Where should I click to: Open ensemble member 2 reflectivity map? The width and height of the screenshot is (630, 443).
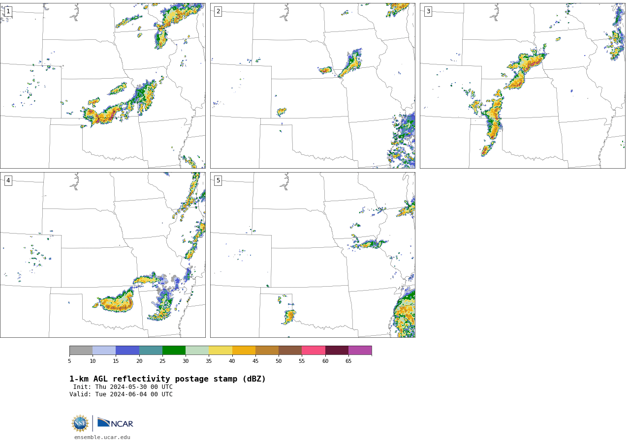[x=313, y=86]
